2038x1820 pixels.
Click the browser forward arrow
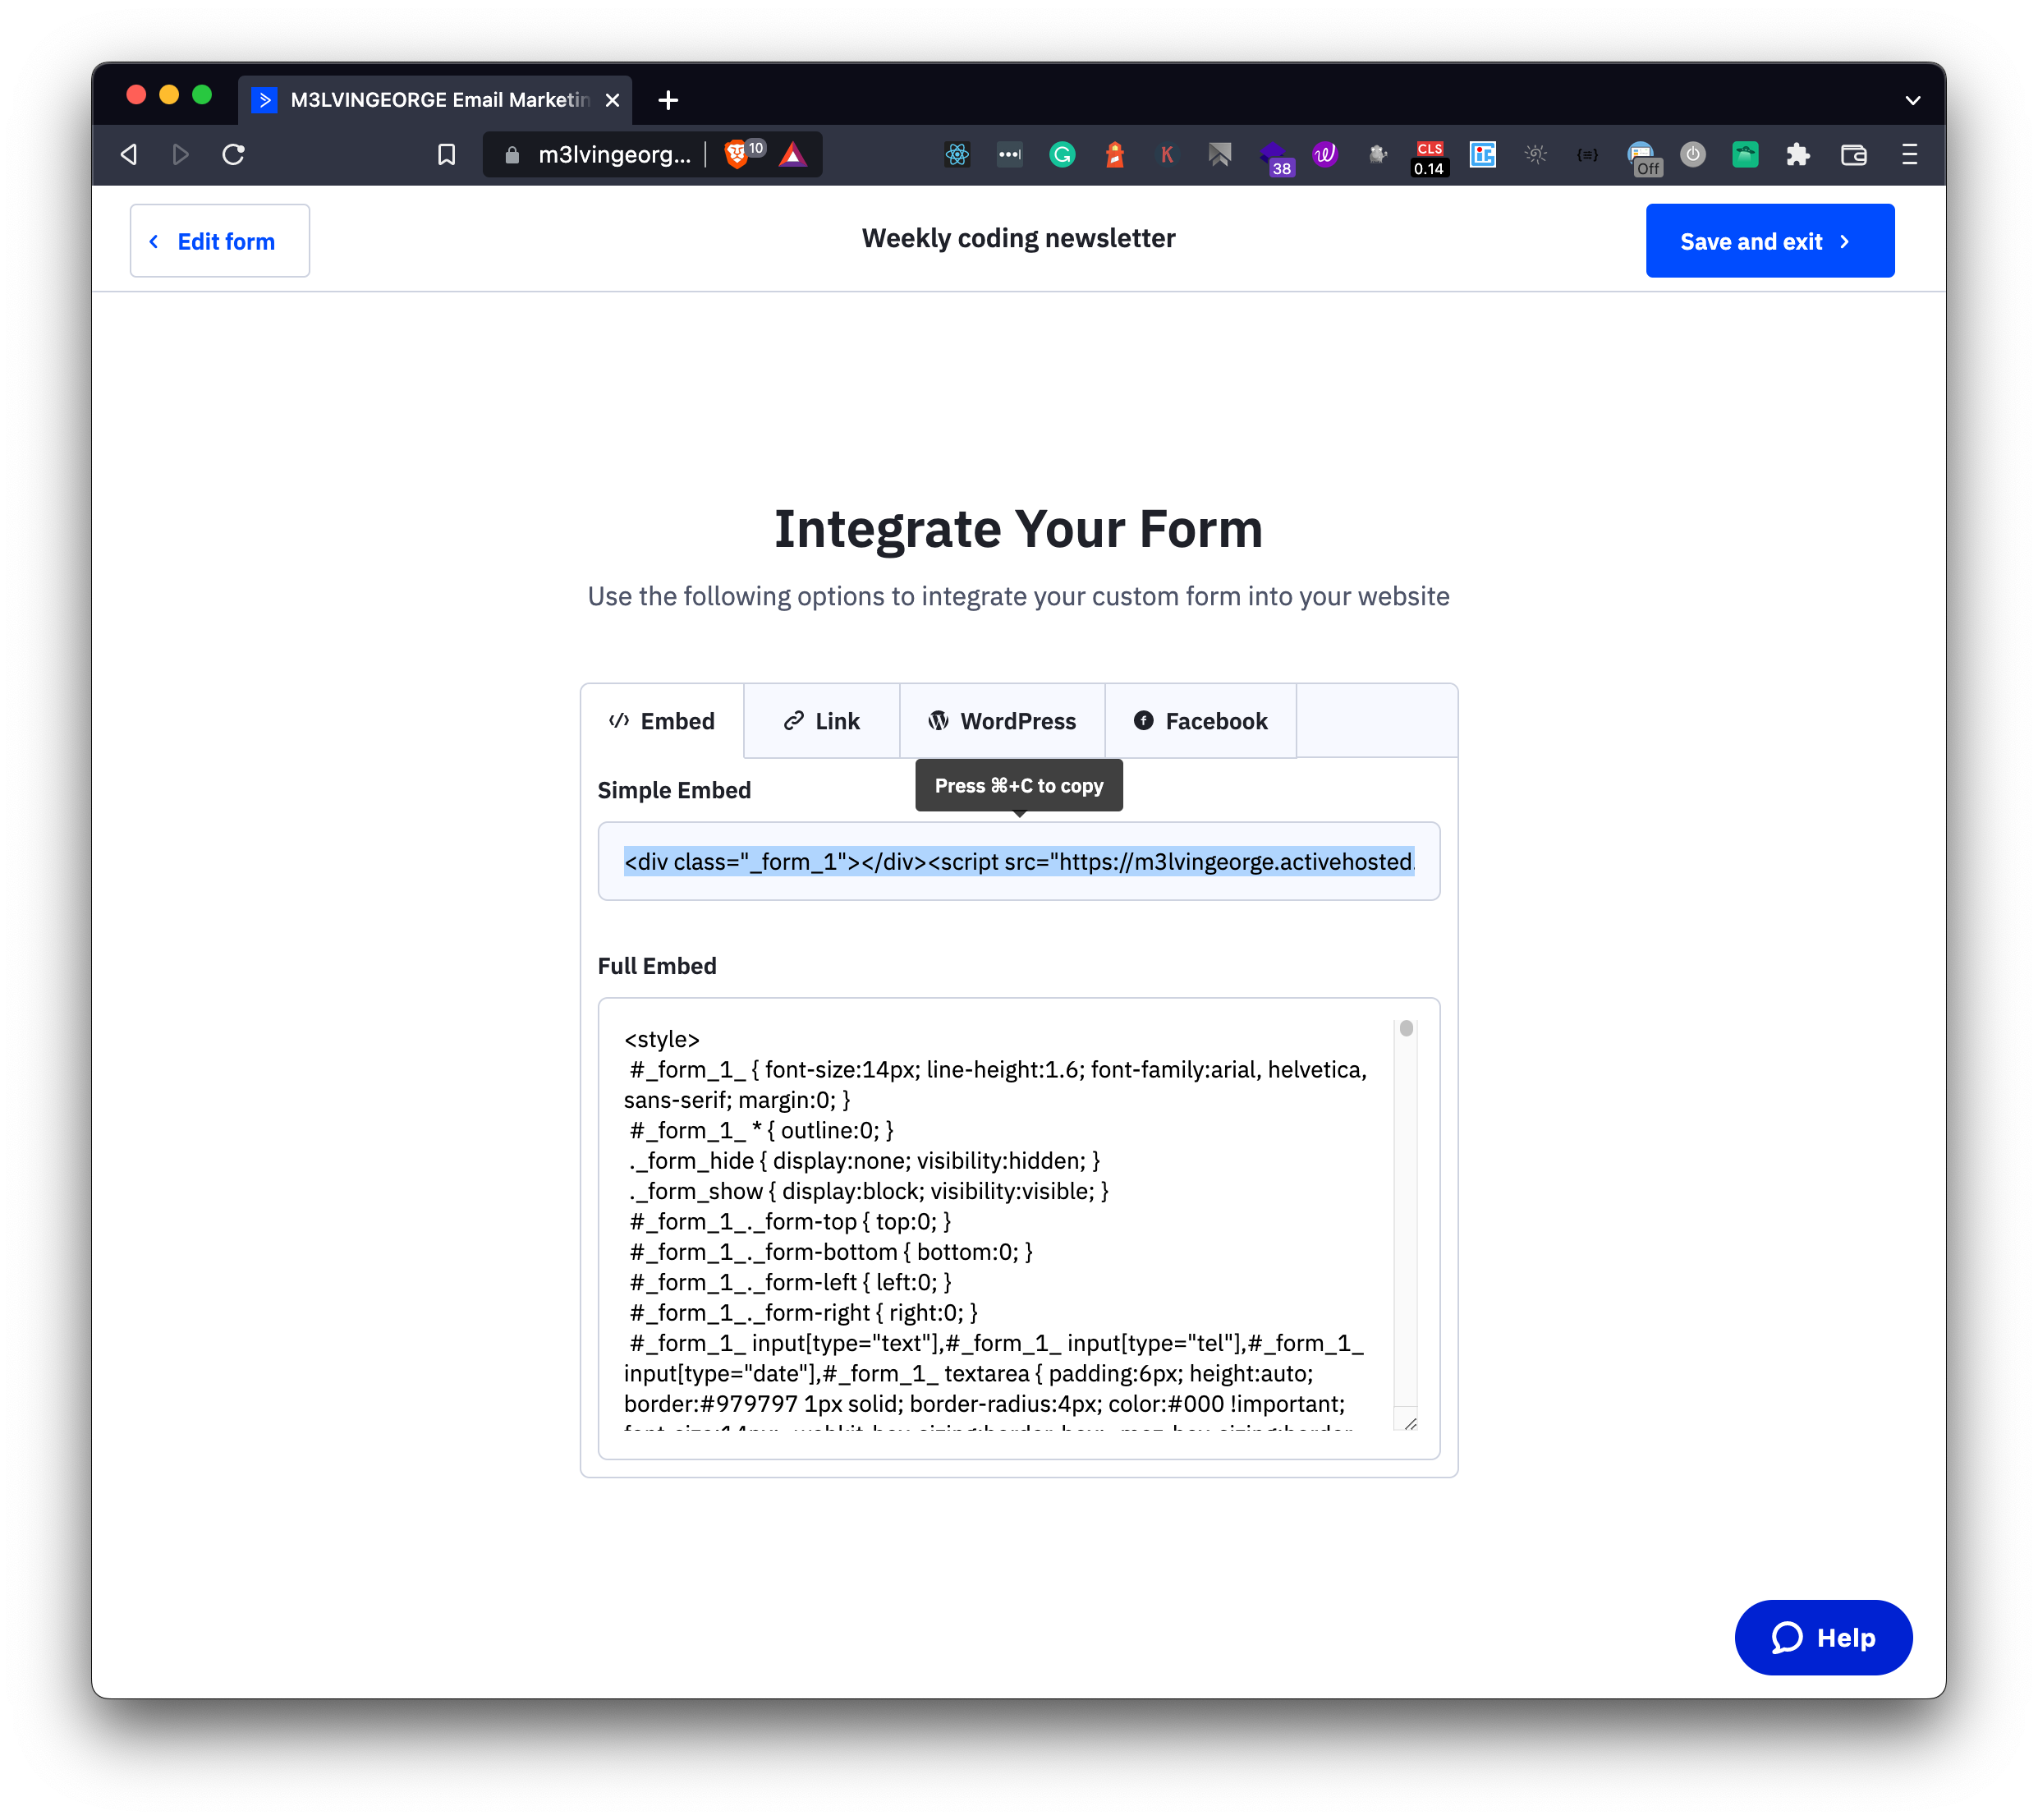(x=181, y=155)
